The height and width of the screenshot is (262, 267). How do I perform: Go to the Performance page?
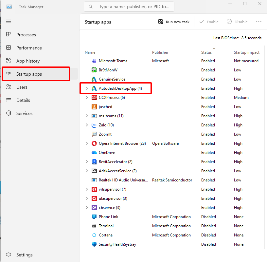pyautogui.click(x=29, y=48)
